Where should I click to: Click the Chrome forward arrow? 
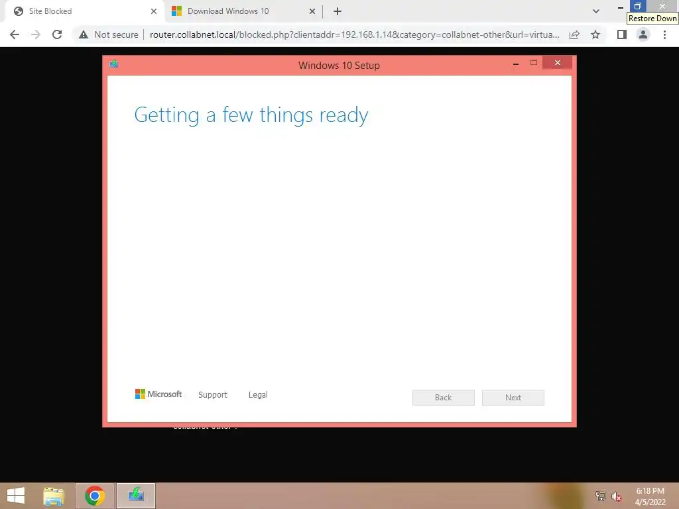tap(36, 34)
